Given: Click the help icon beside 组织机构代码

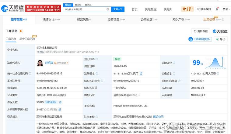Looking at the screenshot, I should point(179,81).
